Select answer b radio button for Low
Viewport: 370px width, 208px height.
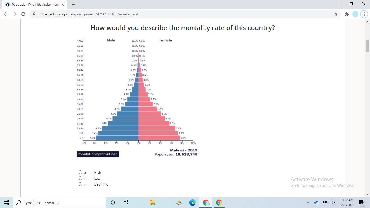tap(80, 178)
